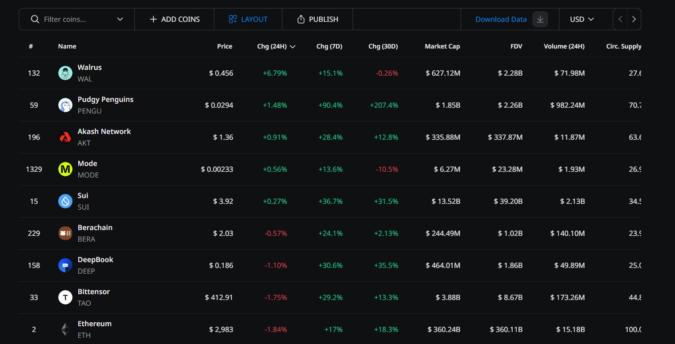
Task: Click the Akash Network FDV $ 337.87M
Action: point(505,137)
